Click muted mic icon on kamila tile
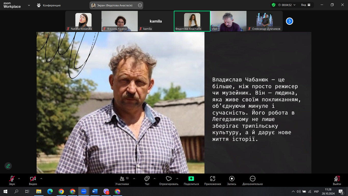Screen dimensions: 348x196 [141, 29]
